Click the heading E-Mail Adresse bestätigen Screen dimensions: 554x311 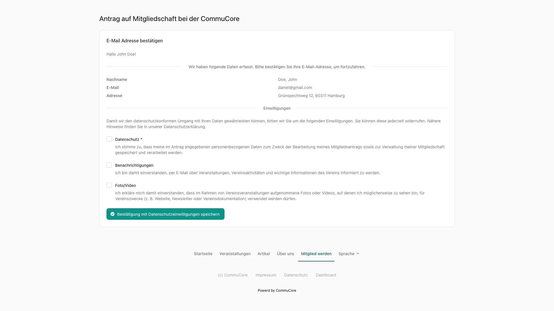(134, 41)
